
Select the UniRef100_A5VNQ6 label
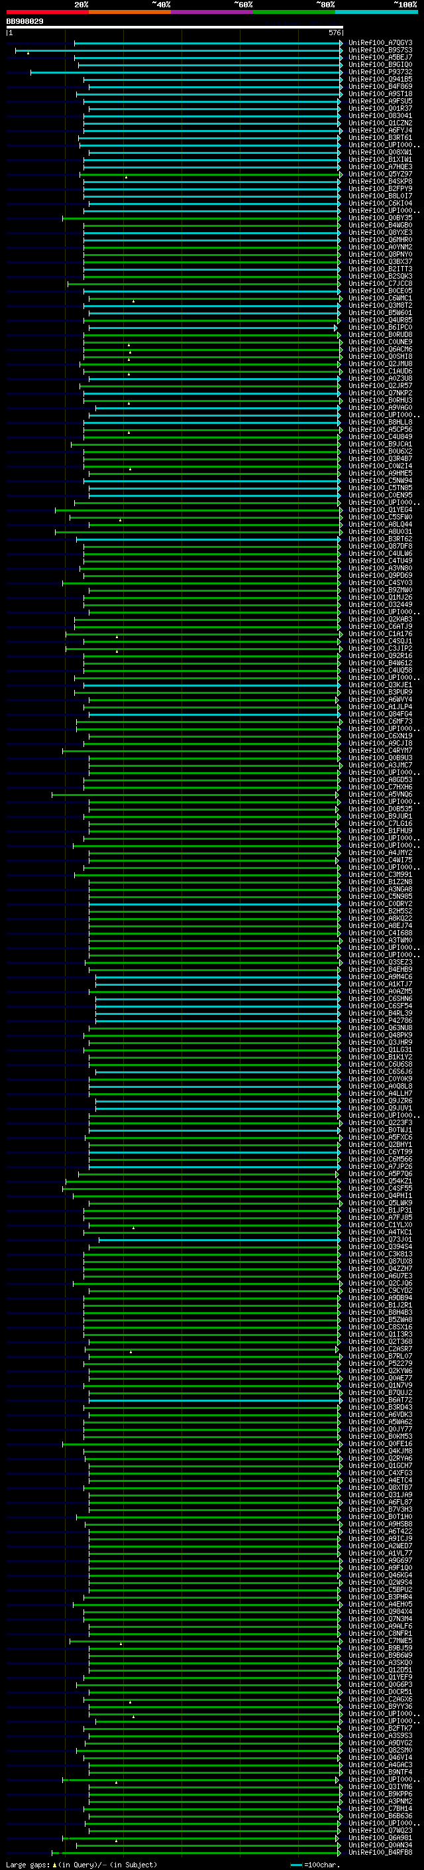tap(380, 794)
